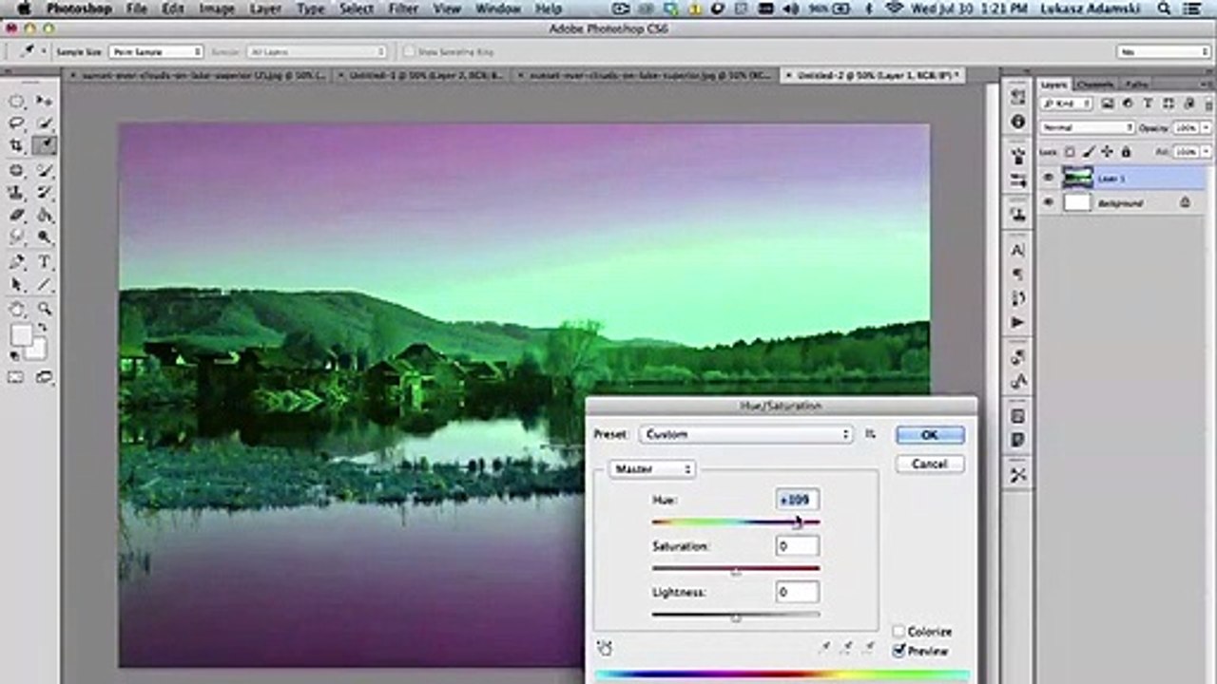The image size is (1217, 684).
Task: Open the Window menu
Action: (497, 9)
